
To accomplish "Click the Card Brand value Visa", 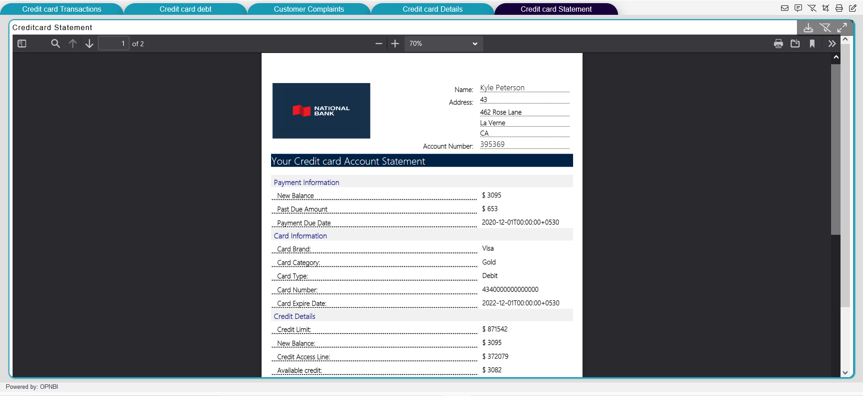I will point(488,248).
